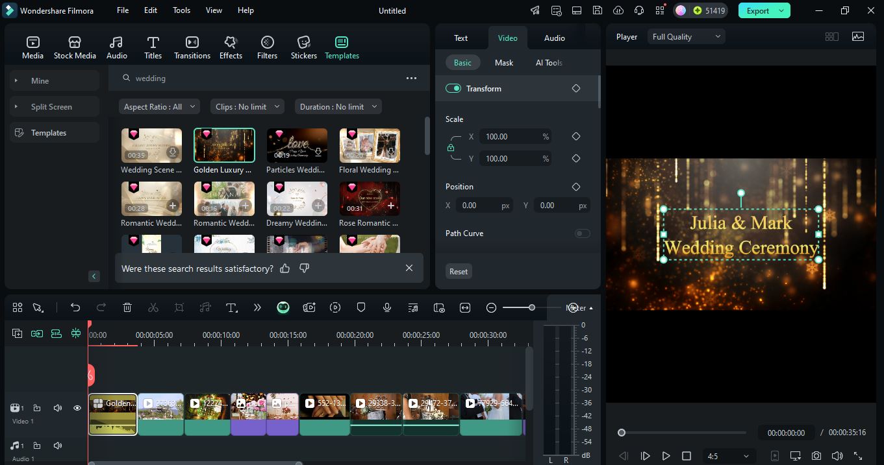Open the Transitions panel
This screenshot has height=465, width=884.
(x=192, y=45)
